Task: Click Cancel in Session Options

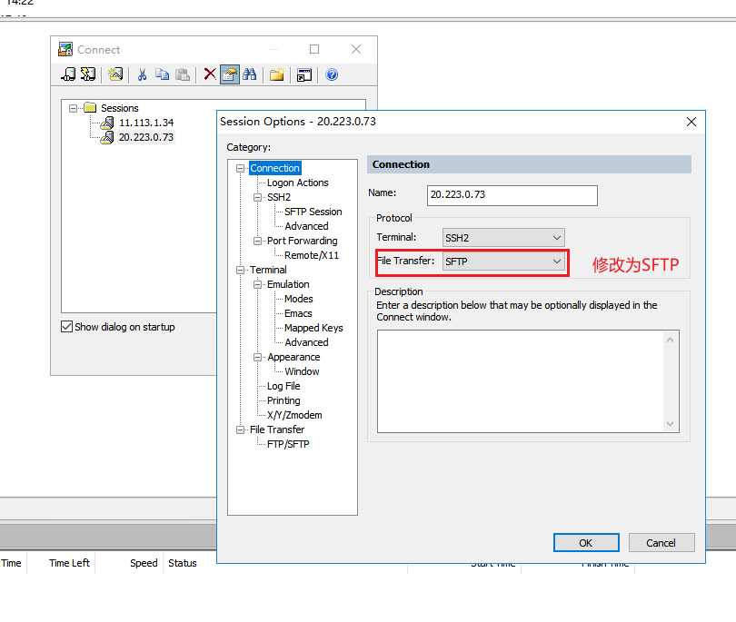Action: (x=661, y=543)
